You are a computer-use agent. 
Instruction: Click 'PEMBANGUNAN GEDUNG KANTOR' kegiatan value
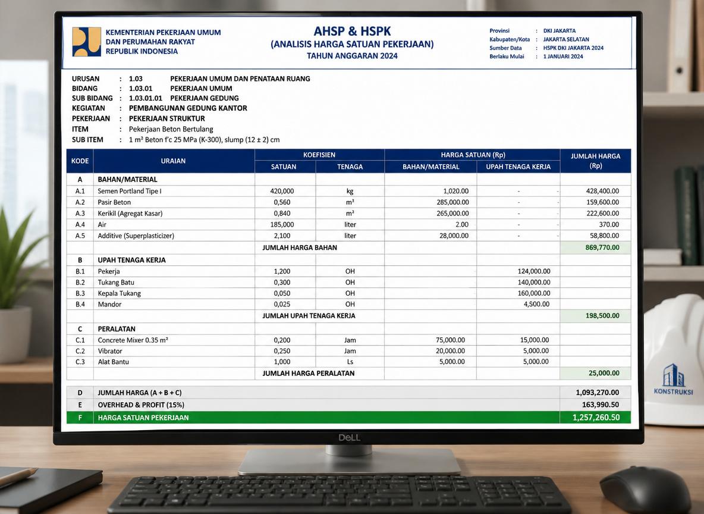[x=188, y=108]
